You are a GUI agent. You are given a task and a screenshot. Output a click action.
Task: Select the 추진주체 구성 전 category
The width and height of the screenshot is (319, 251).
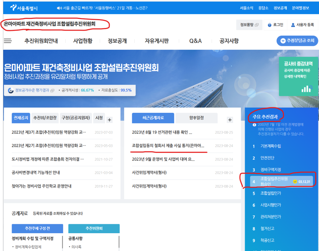click(37, 229)
